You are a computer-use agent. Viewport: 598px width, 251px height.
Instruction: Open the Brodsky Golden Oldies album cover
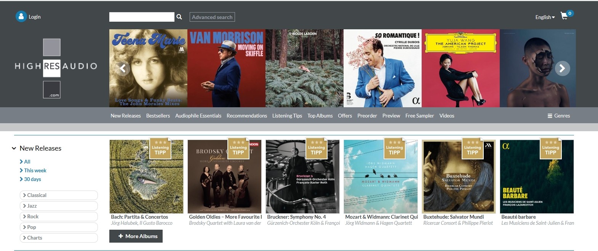click(224, 176)
